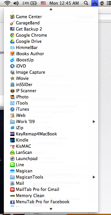Select the MailTab Pro for Gmail label
This screenshot has width=111, height=215.
(37, 189)
